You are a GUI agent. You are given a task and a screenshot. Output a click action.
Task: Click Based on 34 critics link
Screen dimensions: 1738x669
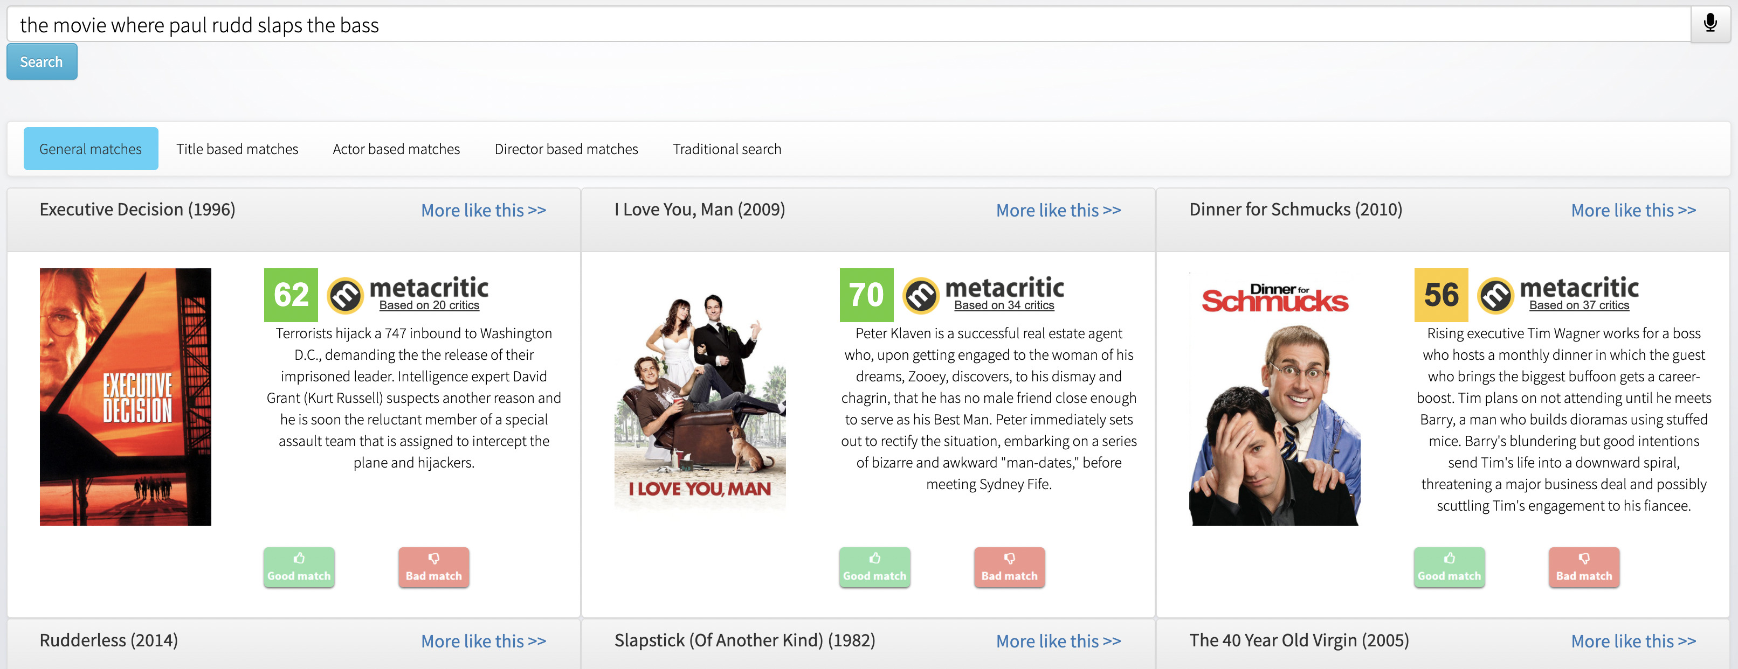1004,305
